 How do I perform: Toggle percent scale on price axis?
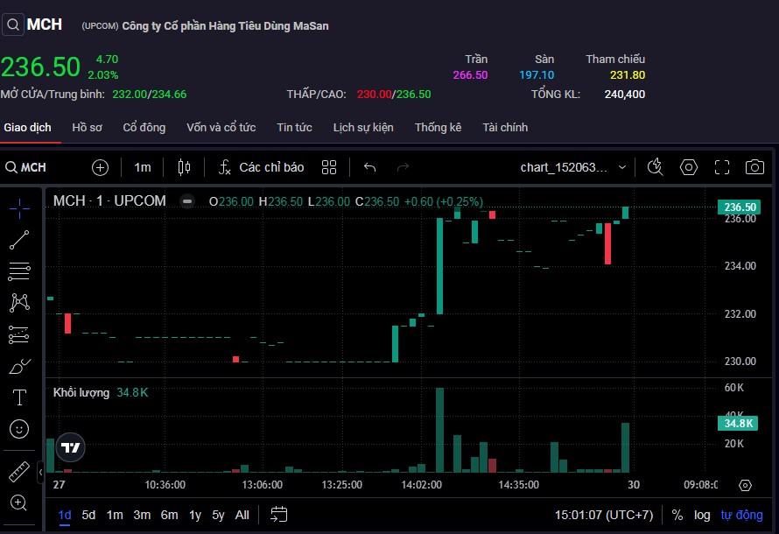point(677,515)
